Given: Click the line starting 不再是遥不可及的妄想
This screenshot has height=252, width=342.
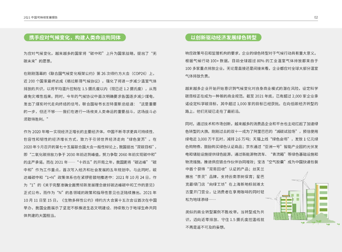Looking at the screenshot, I should pos(205,227).
